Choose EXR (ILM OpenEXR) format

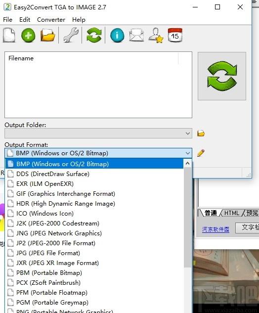pyautogui.click(x=94, y=183)
